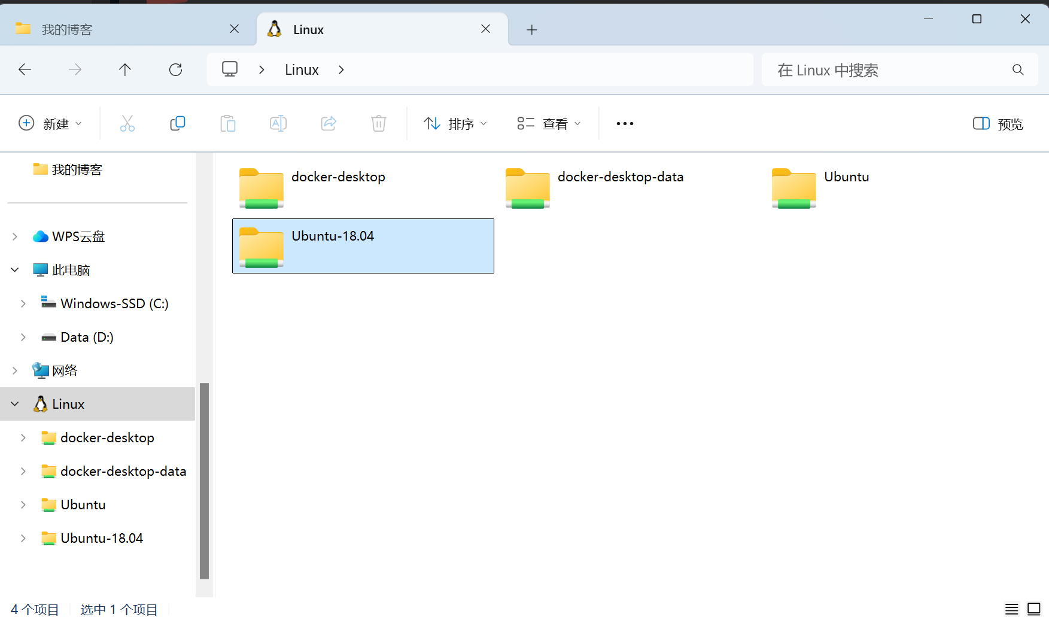Expand Data (D:) drive node
This screenshot has width=1049, height=617.
[x=23, y=338]
